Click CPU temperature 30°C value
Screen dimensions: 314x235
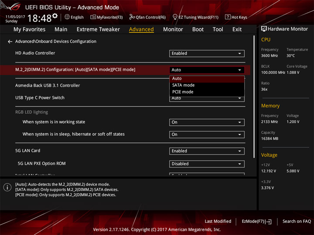pyautogui.click(x=290, y=56)
